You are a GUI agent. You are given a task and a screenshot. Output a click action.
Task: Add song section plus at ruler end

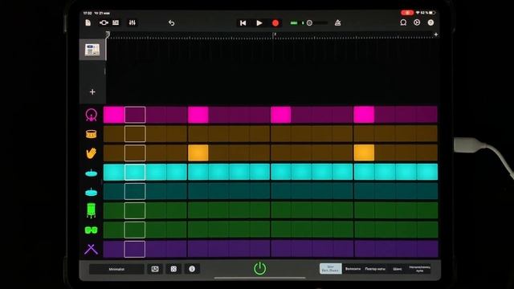pyautogui.click(x=436, y=35)
